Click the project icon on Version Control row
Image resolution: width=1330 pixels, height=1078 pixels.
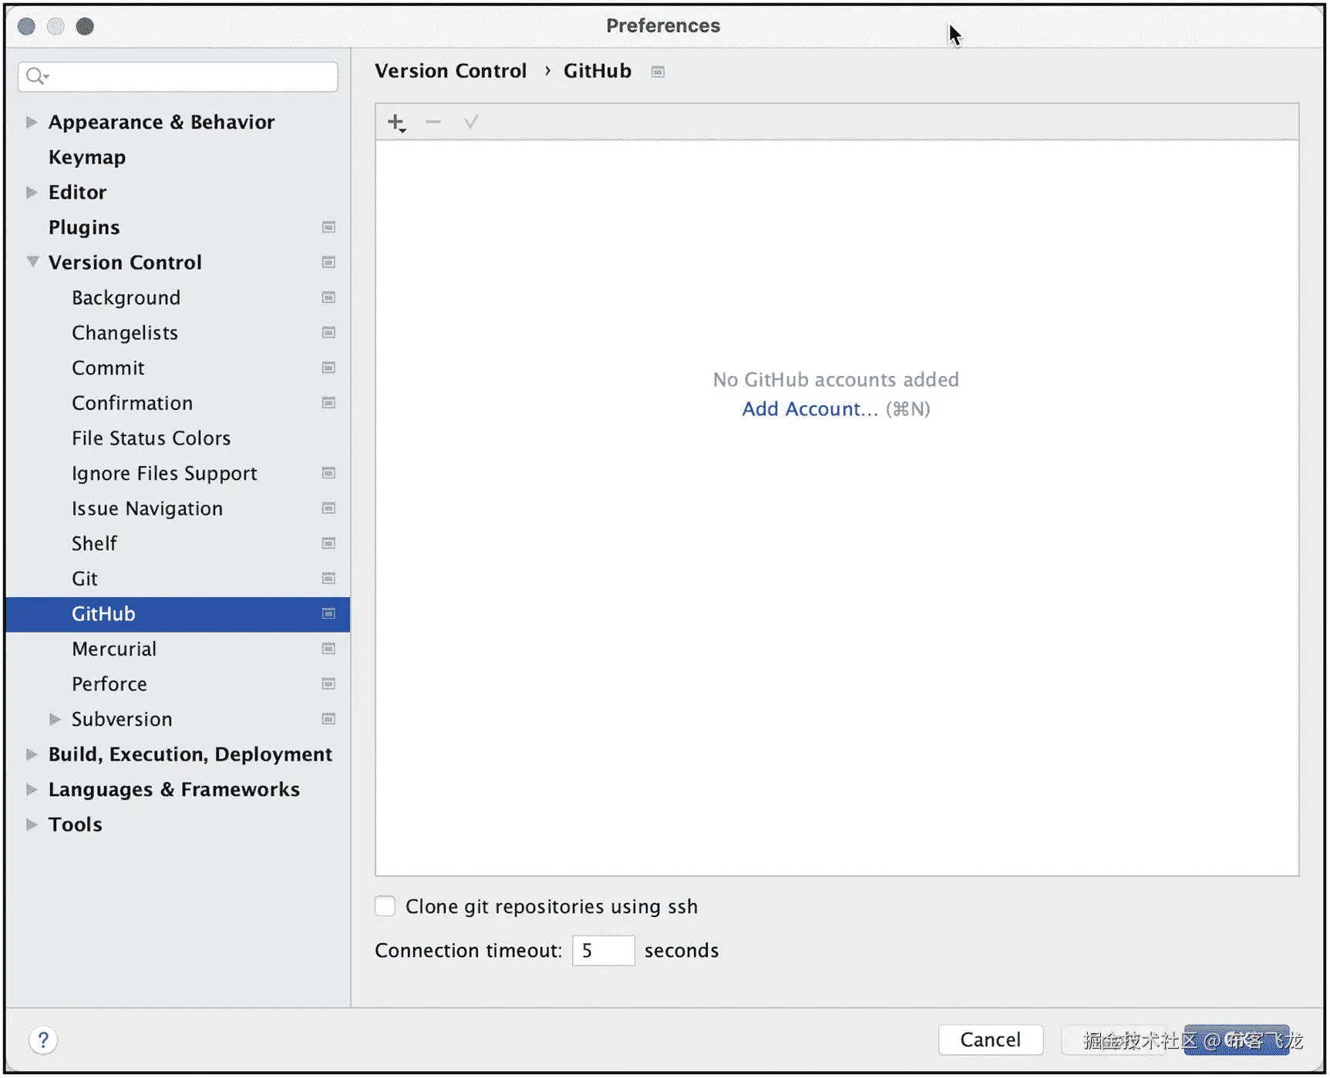[328, 263]
